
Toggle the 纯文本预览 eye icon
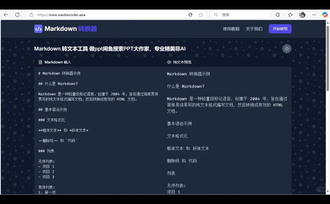[x=169, y=62]
